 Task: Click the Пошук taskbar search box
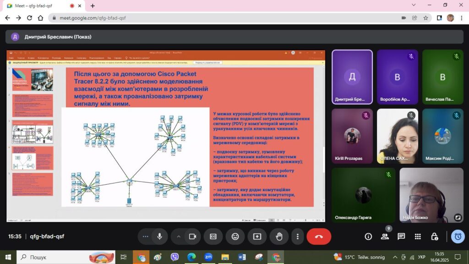[x=66, y=257]
